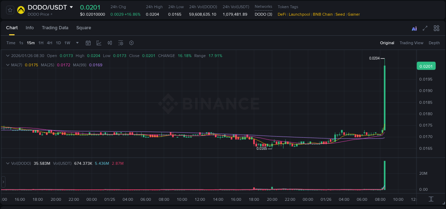
Task: Switch to the Trading Data tab
Action: pyautogui.click(x=55, y=28)
